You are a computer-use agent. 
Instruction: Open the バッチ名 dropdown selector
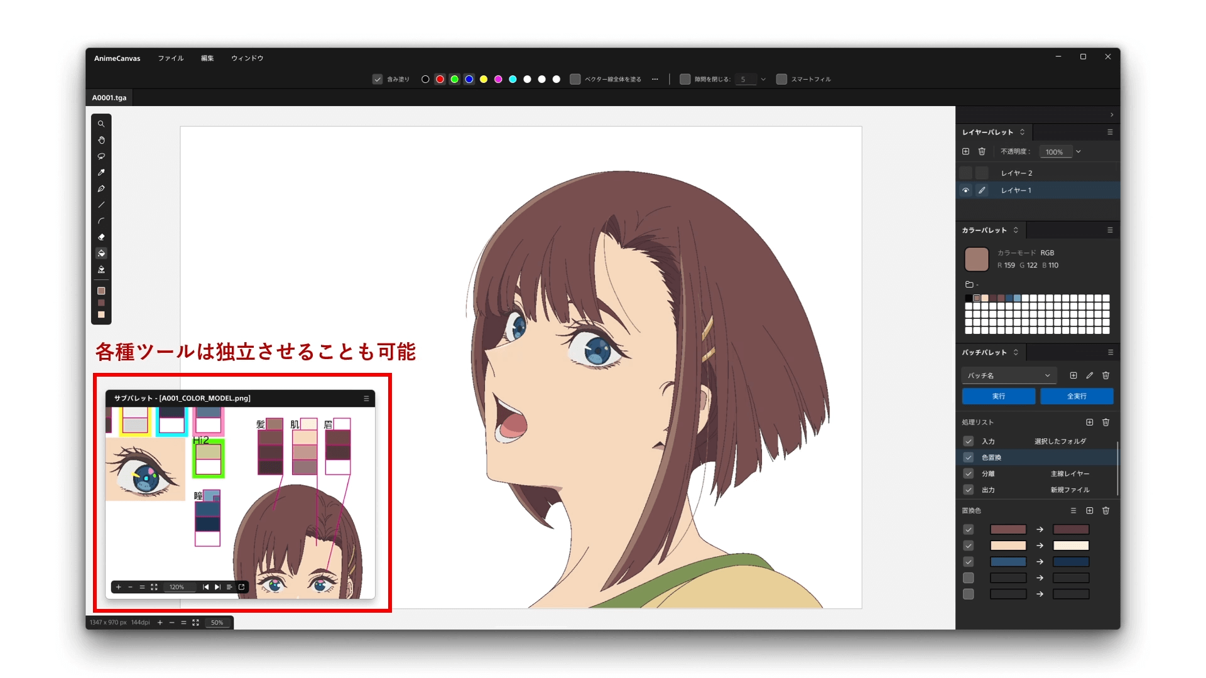coord(1008,375)
